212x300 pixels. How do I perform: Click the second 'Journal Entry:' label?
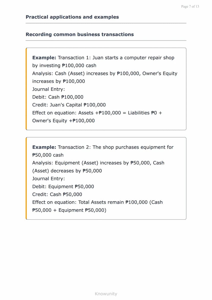click(49, 179)
